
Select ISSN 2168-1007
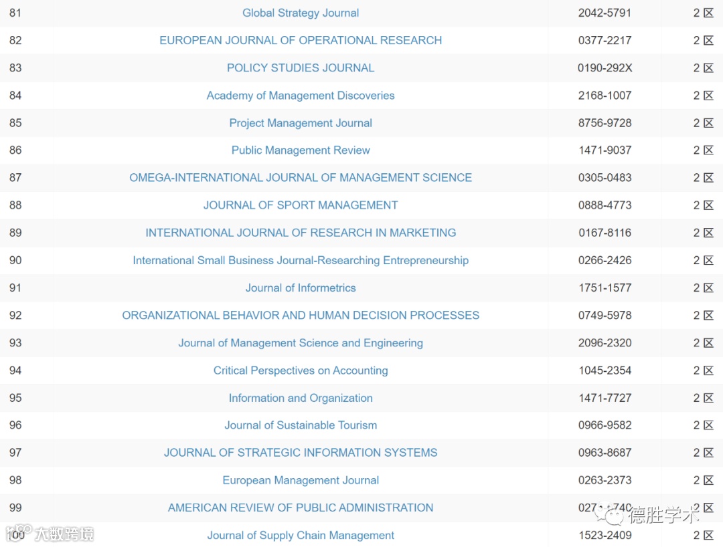point(605,96)
